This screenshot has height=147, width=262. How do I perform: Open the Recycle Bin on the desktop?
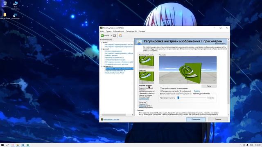point(5,4)
